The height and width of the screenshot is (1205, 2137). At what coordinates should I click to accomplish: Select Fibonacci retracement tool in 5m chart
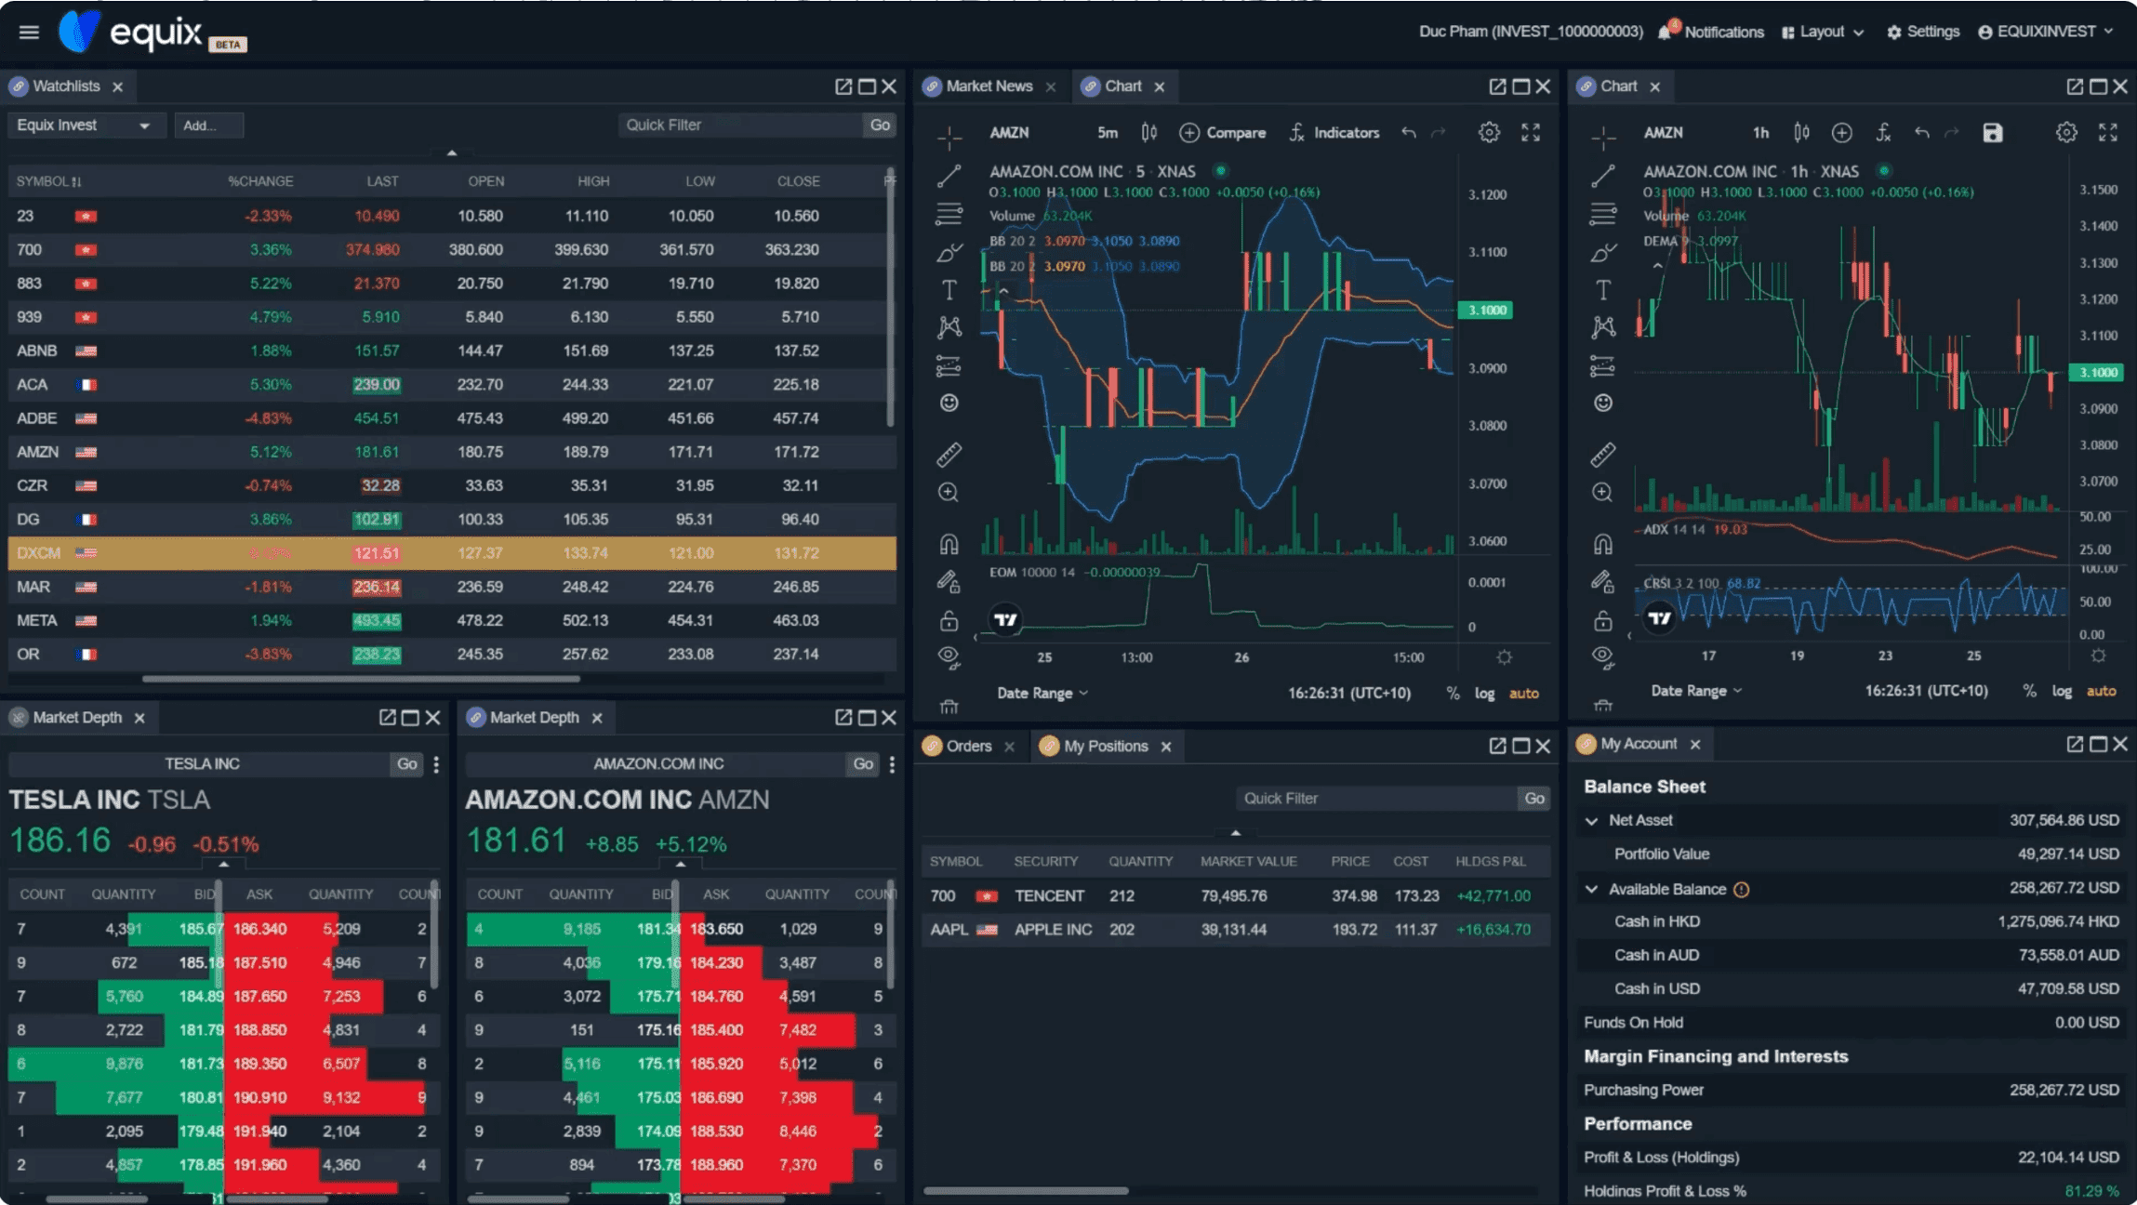coord(949,214)
